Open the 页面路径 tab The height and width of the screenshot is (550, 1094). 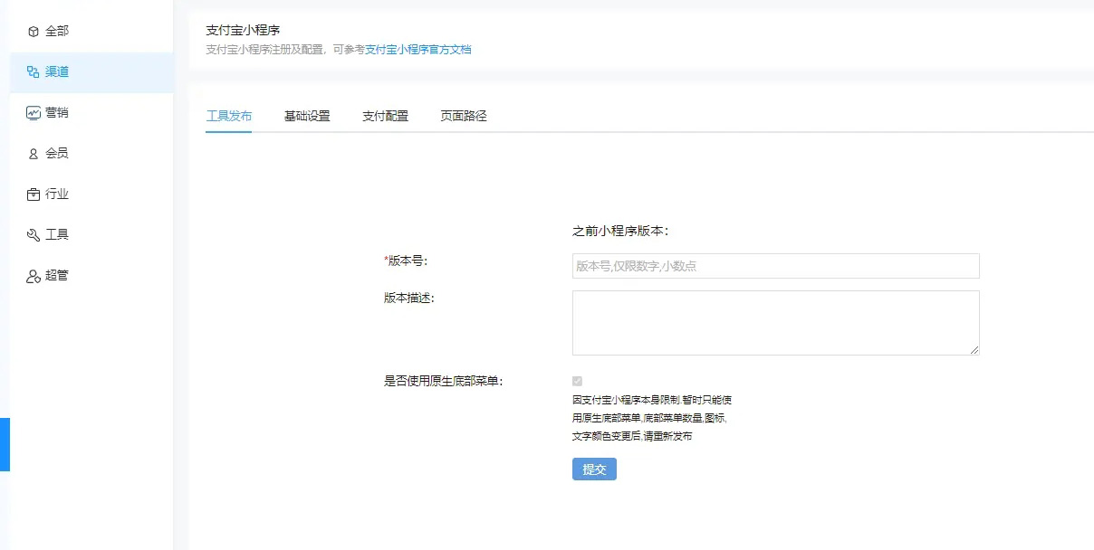[464, 116]
